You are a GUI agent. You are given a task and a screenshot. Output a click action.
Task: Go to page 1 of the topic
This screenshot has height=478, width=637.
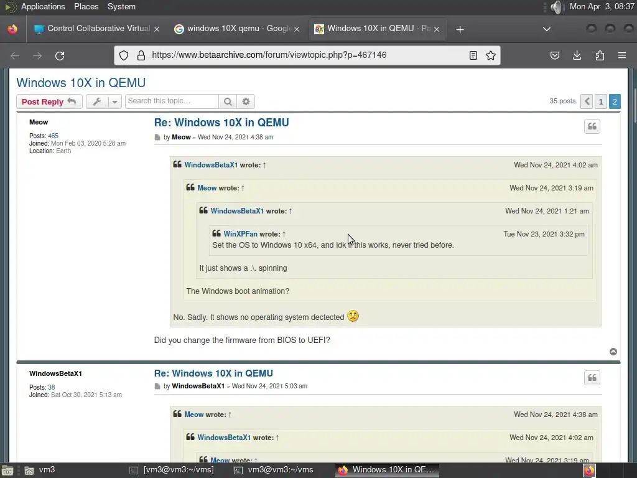[601, 101]
